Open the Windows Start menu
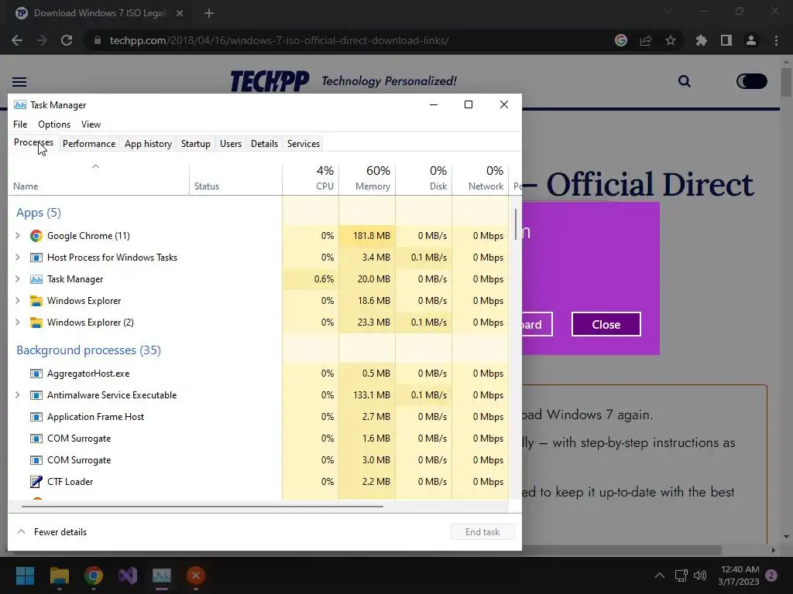This screenshot has height=594, width=793. [25, 575]
